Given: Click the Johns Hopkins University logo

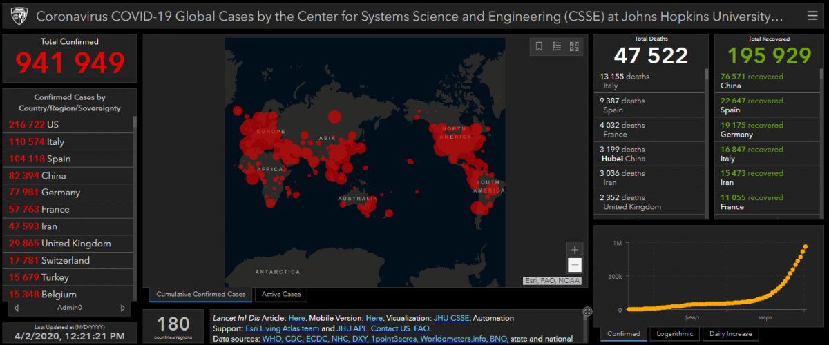Looking at the screenshot, I should [19, 15].
